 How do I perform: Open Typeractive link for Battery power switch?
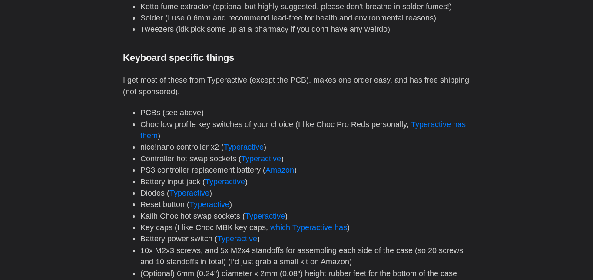pyautogui.click(x=237, y=239)
